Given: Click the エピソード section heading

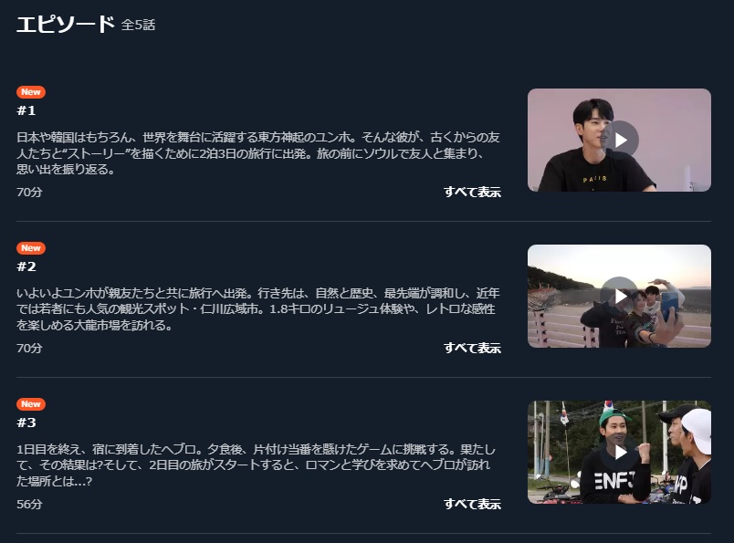Looking at the screenshot, I should [x=66, y=25].
